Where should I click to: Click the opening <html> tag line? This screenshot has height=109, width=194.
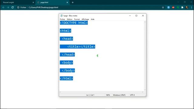65,31
